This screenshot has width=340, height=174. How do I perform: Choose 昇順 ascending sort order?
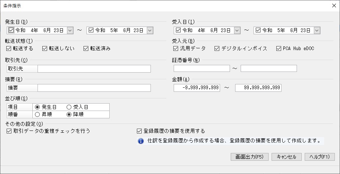coord(37,114)
